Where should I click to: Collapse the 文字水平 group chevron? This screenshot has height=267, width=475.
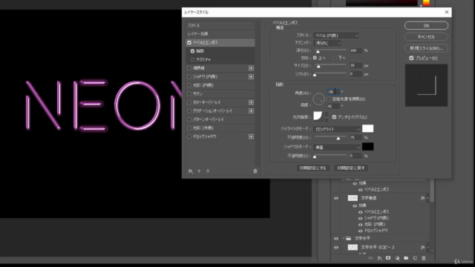coord(343,238)
